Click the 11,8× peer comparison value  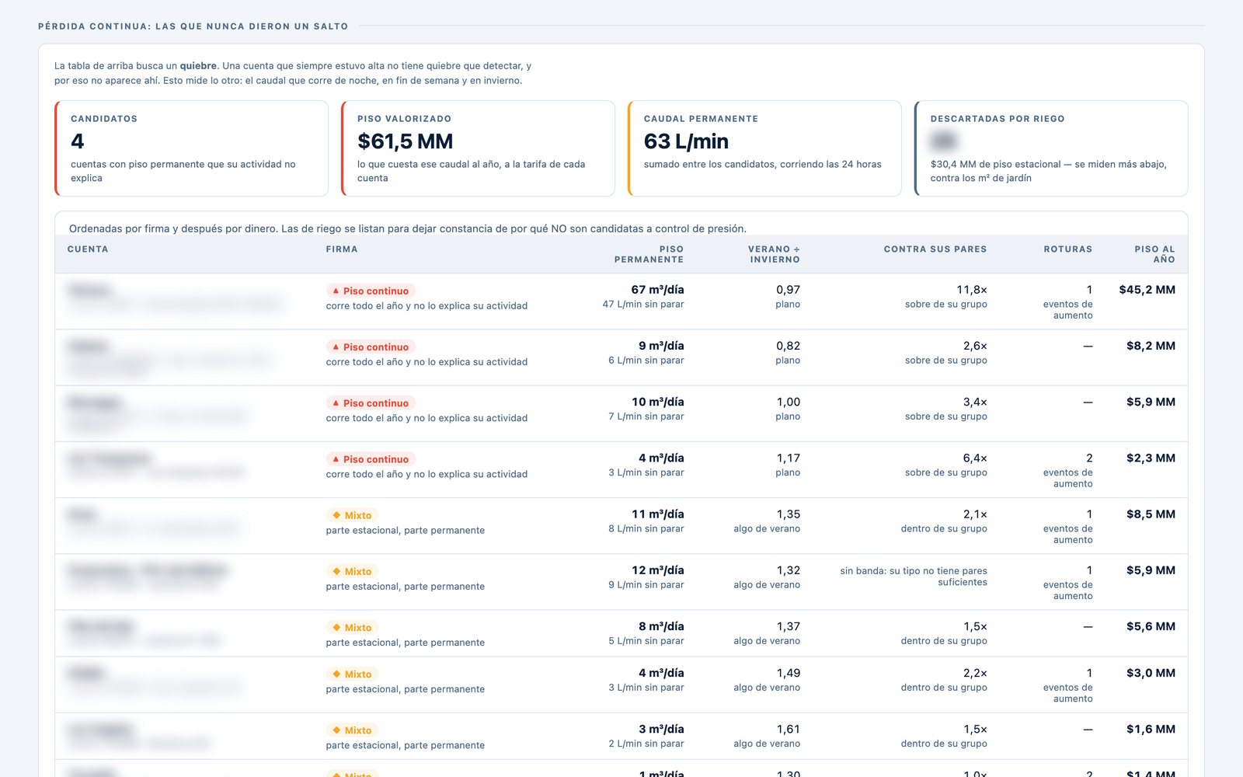pos(972,290)
